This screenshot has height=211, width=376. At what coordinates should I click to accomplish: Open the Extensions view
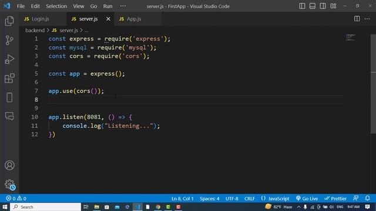point(9,79)
